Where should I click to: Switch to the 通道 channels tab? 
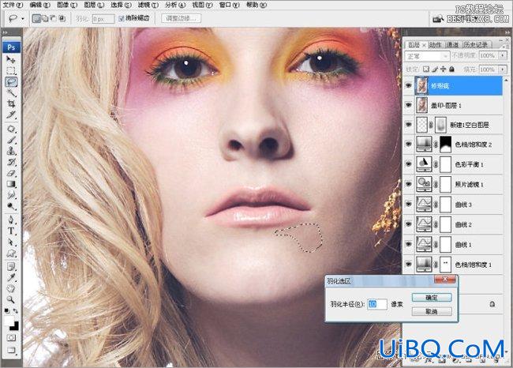point(453,45)
